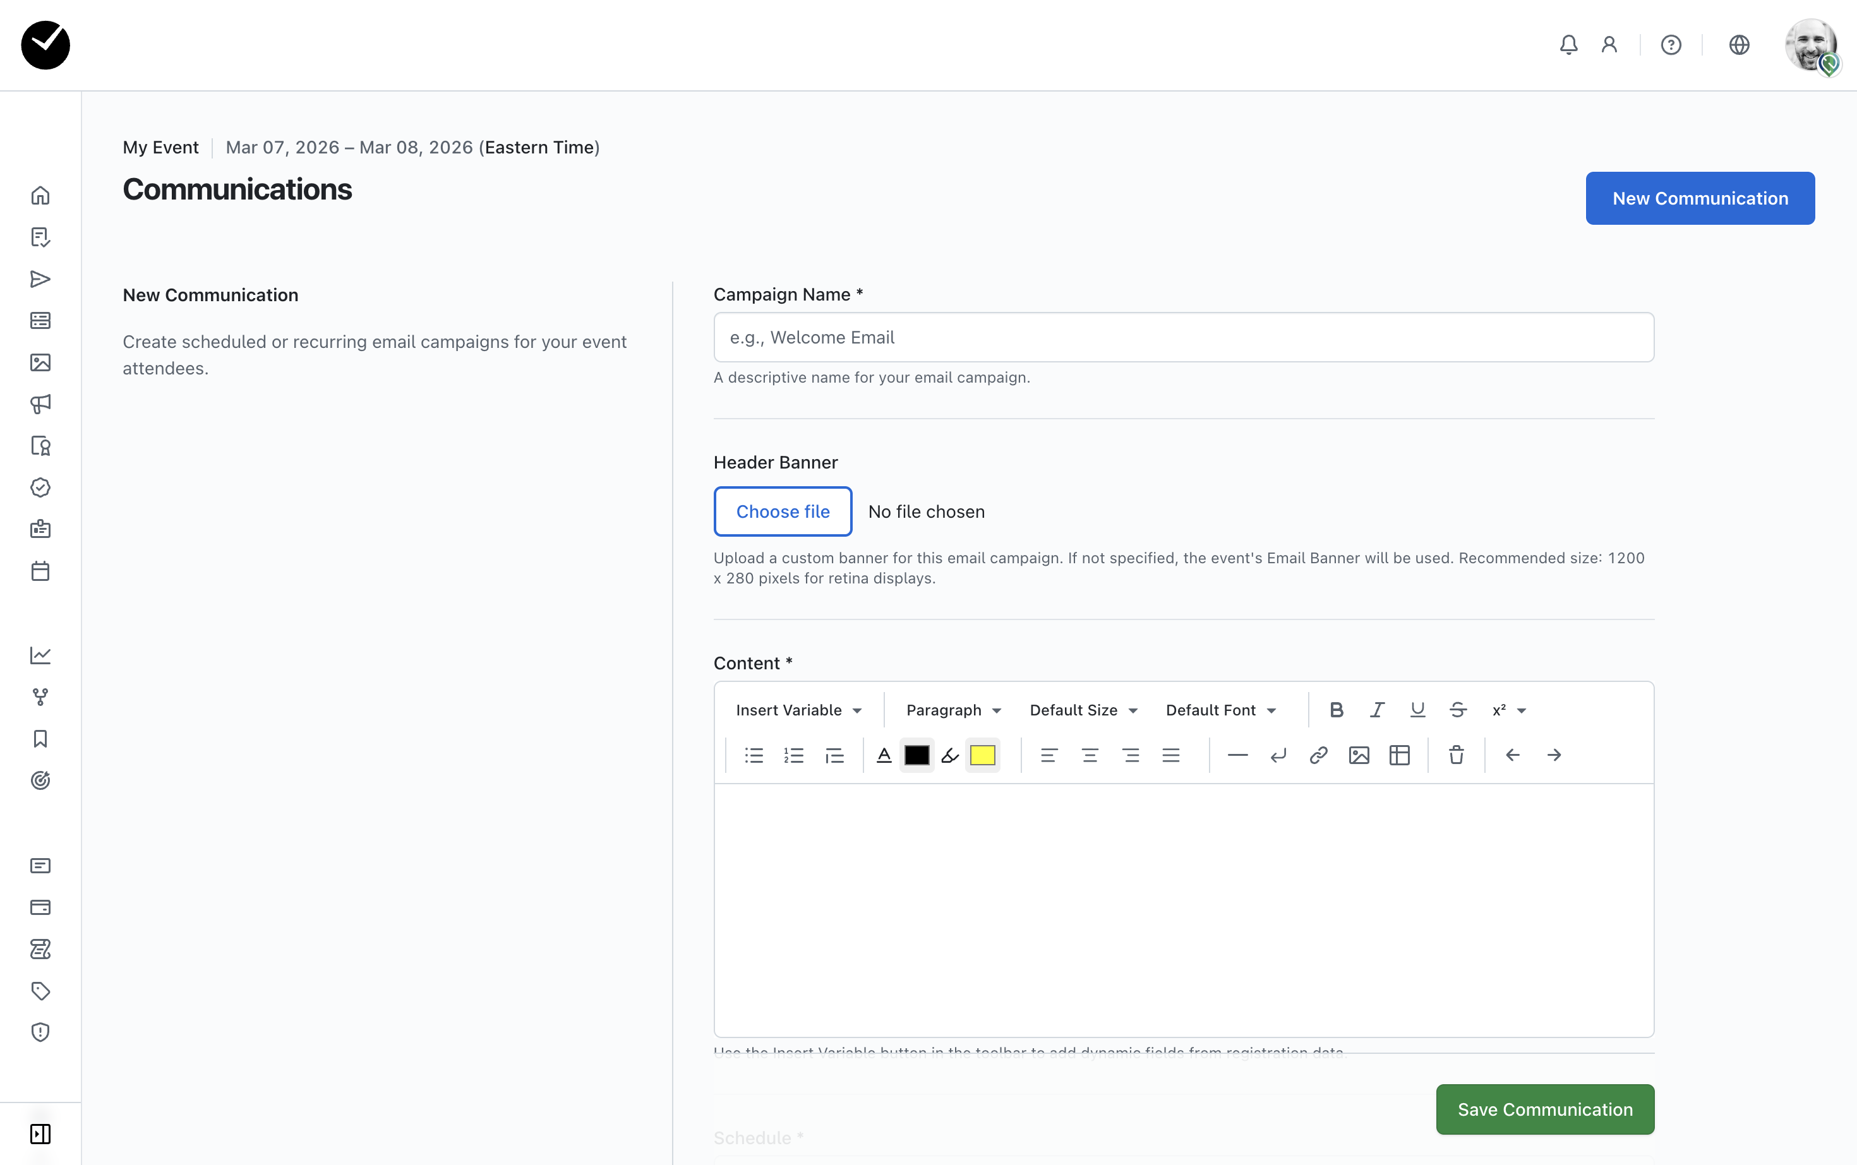Click the trash clear formatting icon
Screen dimensions: 1857x1165
[1455, 755]
